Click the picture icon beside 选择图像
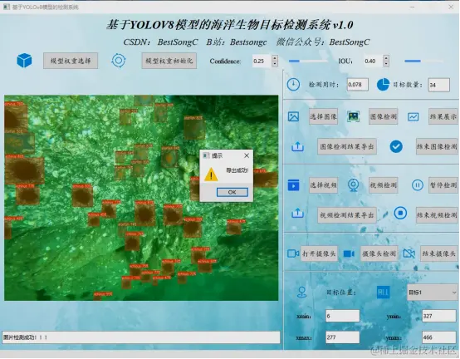Screen dimensions: 460x359 293,116
